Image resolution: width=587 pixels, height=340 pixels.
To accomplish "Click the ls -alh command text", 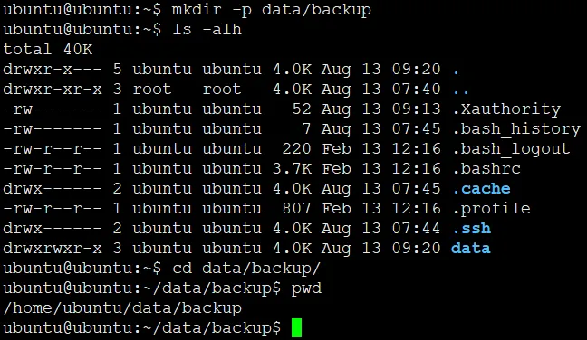I will click(x=207, y=30).
